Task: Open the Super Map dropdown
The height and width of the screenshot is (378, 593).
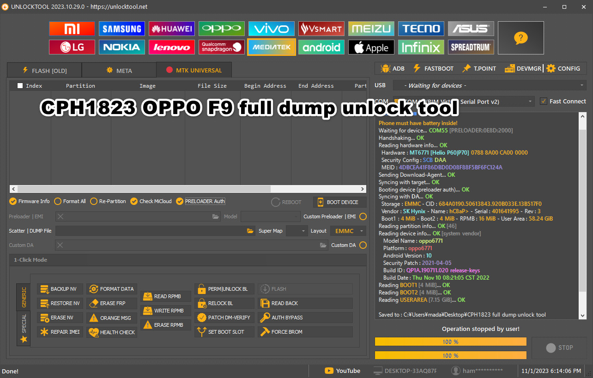Action: tap(296, 231)
